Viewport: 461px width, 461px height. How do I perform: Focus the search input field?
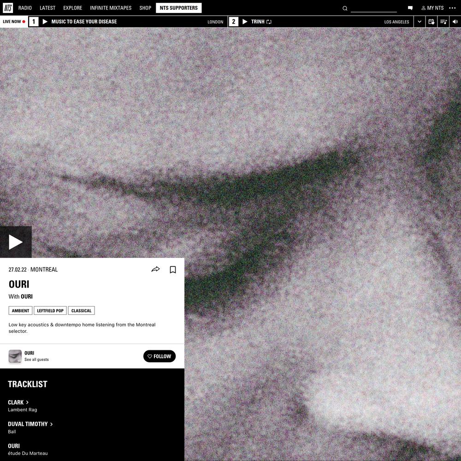click(374, 8)
